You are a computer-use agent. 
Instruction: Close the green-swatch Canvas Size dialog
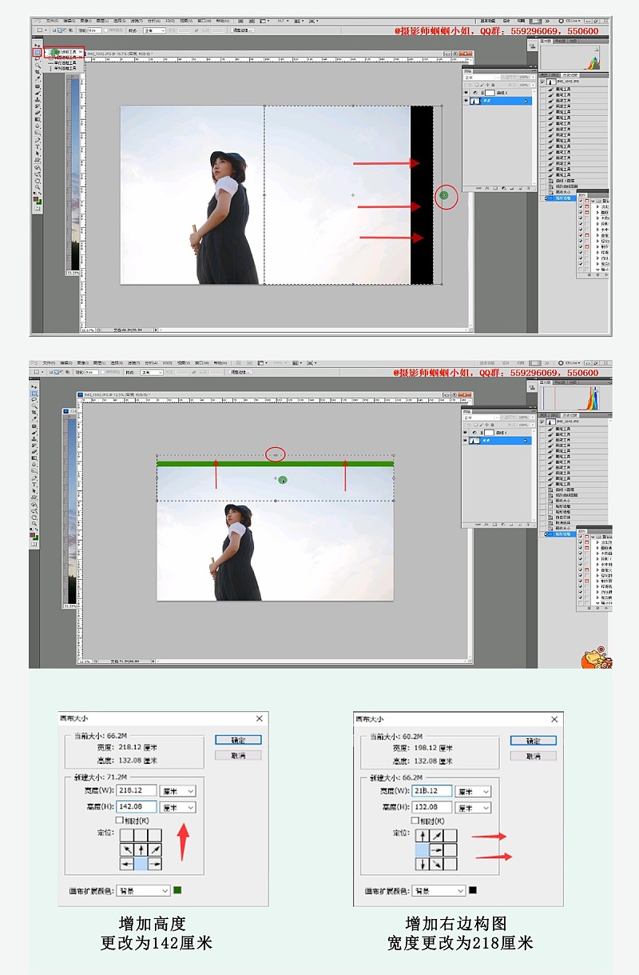(260, 718)
